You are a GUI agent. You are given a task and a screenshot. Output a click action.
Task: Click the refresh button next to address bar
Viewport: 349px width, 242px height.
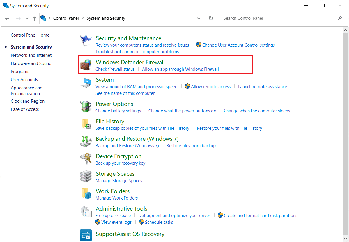(211, 18)
